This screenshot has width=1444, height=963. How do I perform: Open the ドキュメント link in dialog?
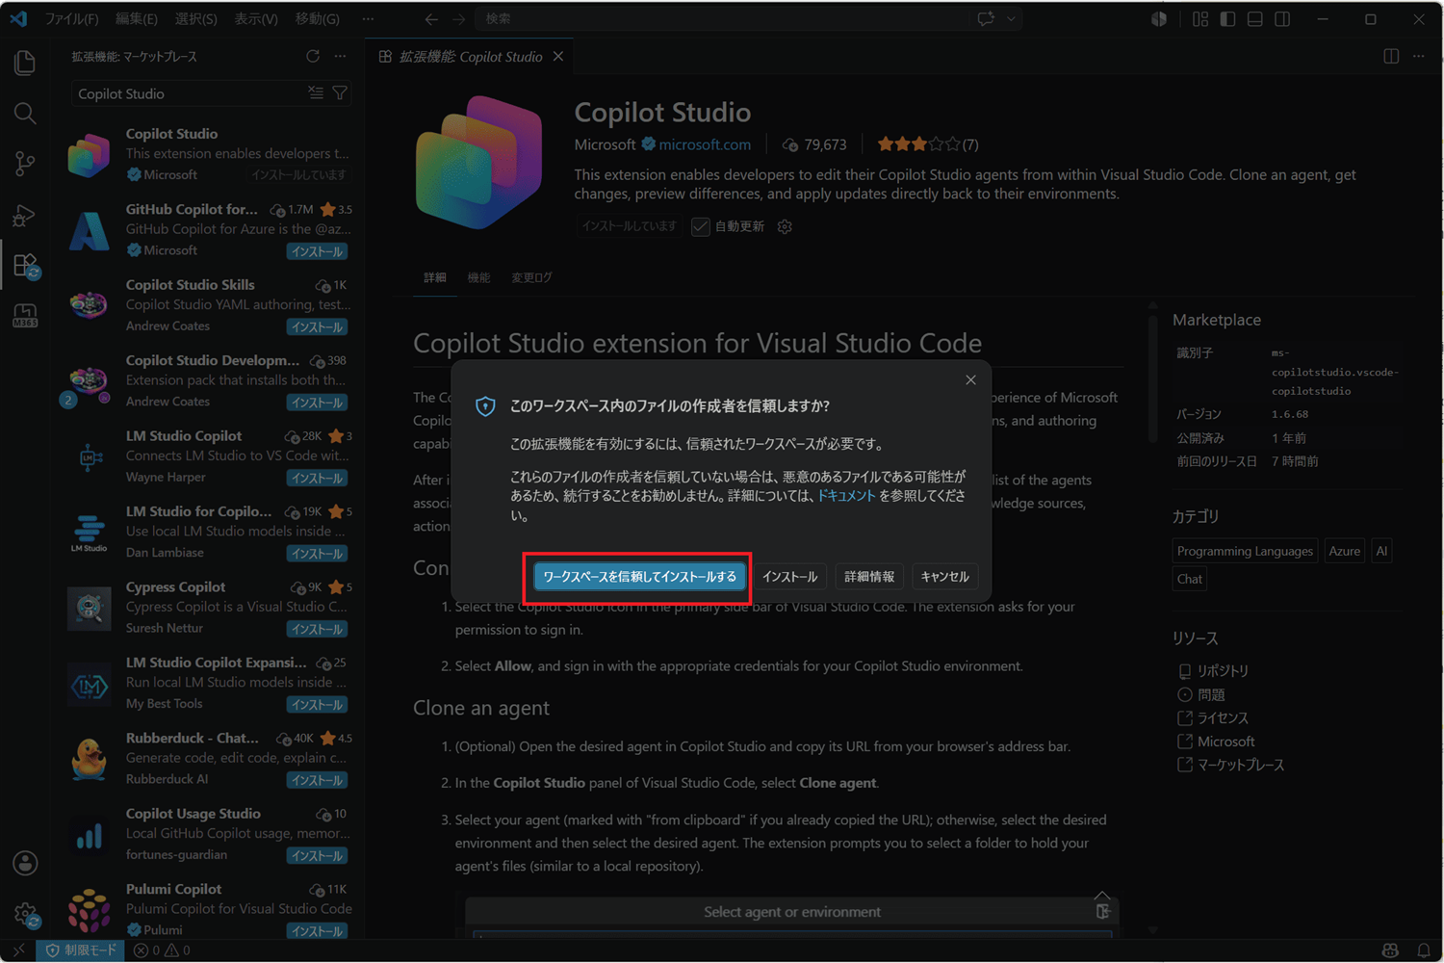(846, 496)
